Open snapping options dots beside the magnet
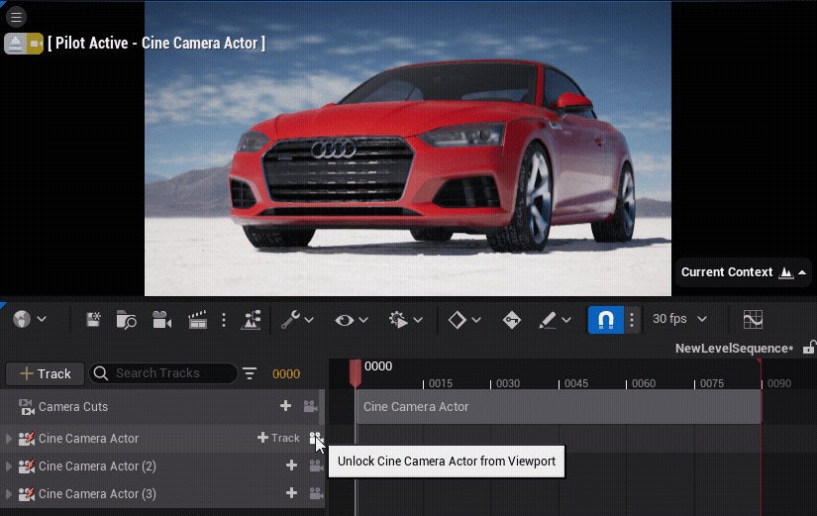This screenshot has height=516, width=817. (632, 320)
